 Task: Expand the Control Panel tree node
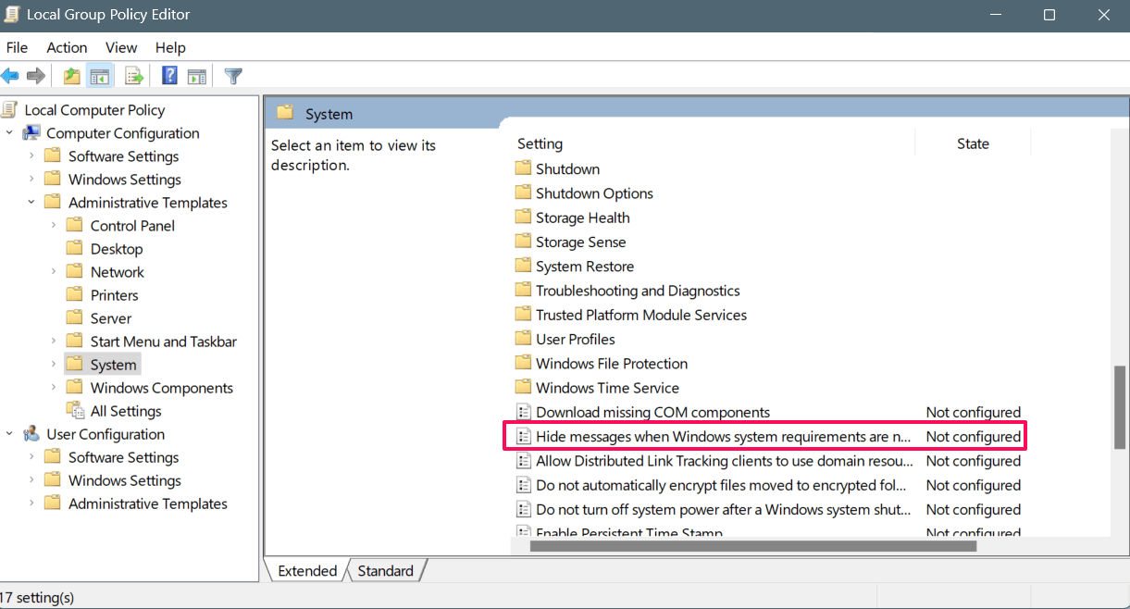(x=54, y=226)
